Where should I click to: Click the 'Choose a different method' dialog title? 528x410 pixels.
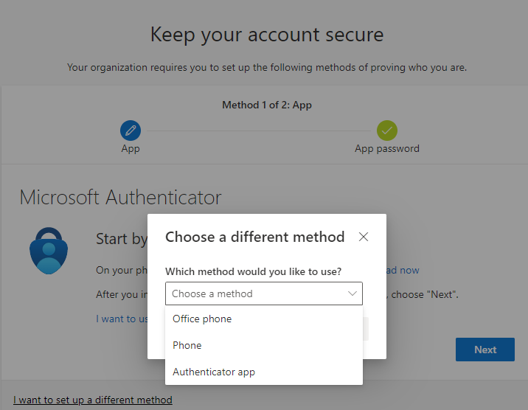pyautogui.click(x=255, y=237)
